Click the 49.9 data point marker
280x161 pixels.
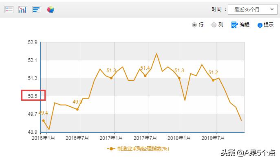[77, 109]
